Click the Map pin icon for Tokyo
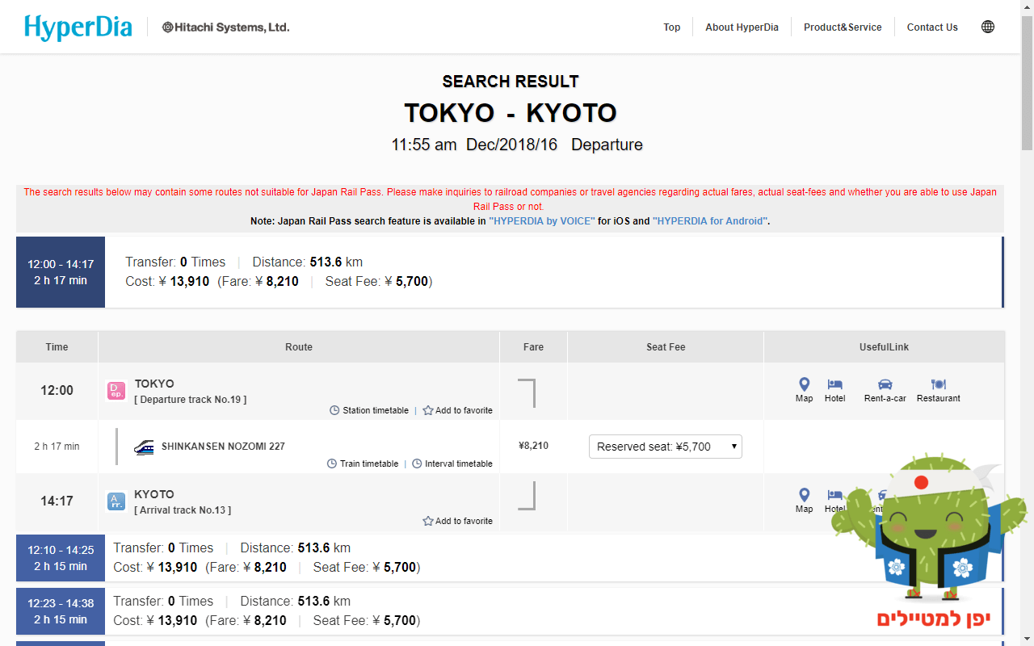This screenshot has width=1034, height=646. tap(804, 385)
